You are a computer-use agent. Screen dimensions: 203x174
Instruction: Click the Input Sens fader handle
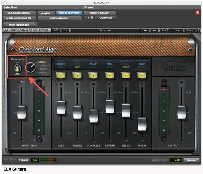click(22, 112)
